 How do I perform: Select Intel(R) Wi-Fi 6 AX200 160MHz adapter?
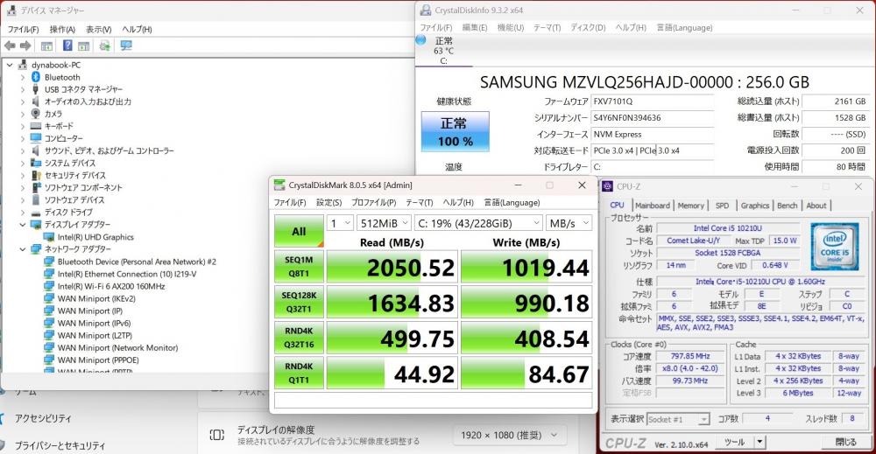tap(111, 286)
